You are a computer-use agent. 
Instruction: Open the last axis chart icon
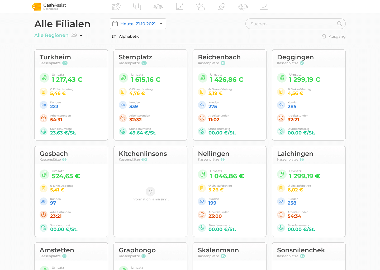pos(264,7)
